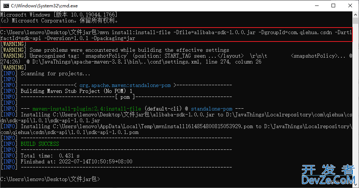Click the final command prompt line
Screen dimensions: 359x188
tap(50, 179)
